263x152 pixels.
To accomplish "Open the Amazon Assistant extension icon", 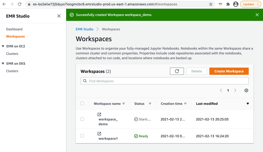I will click(x=220, y=4).
